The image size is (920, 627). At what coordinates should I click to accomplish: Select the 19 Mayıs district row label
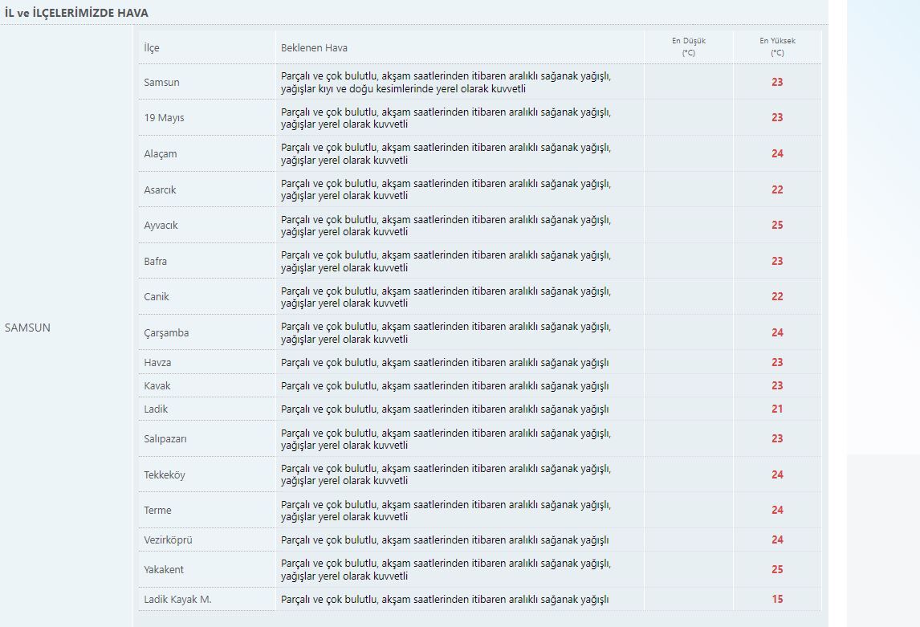(164, 118)
